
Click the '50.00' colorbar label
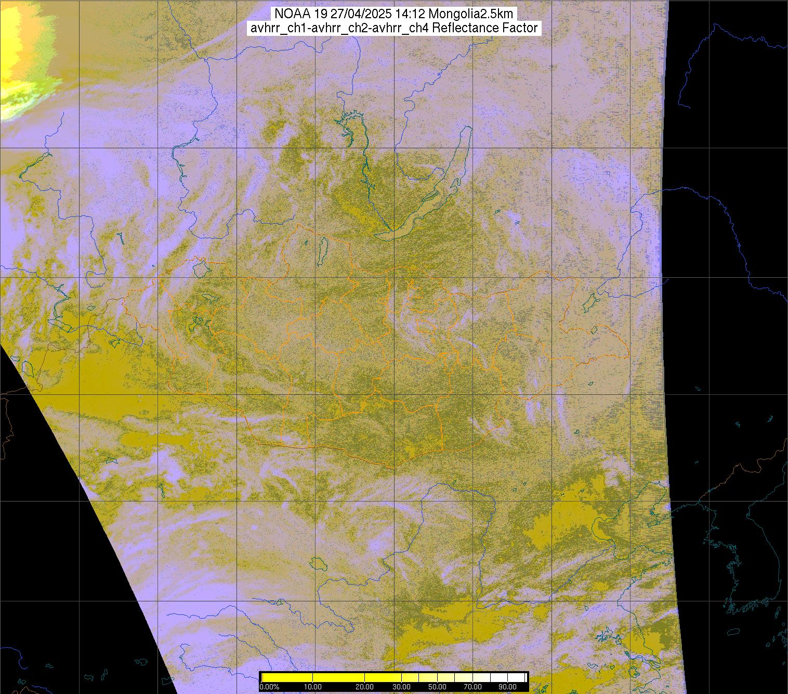[438, 687]
